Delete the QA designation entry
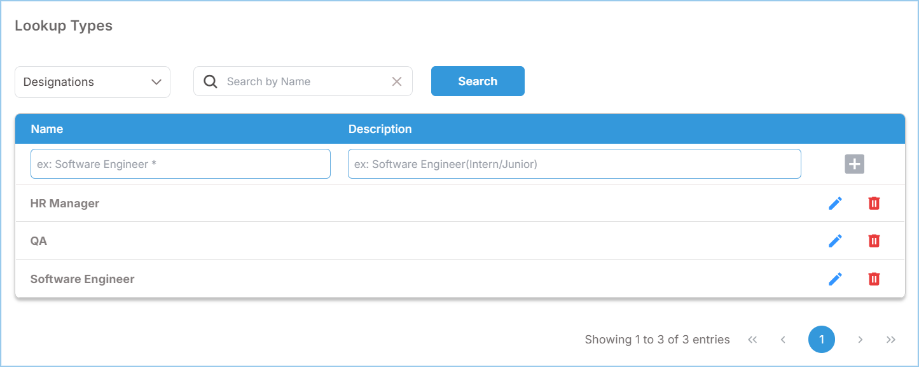 pyautogui.click(x=874, y=241)
